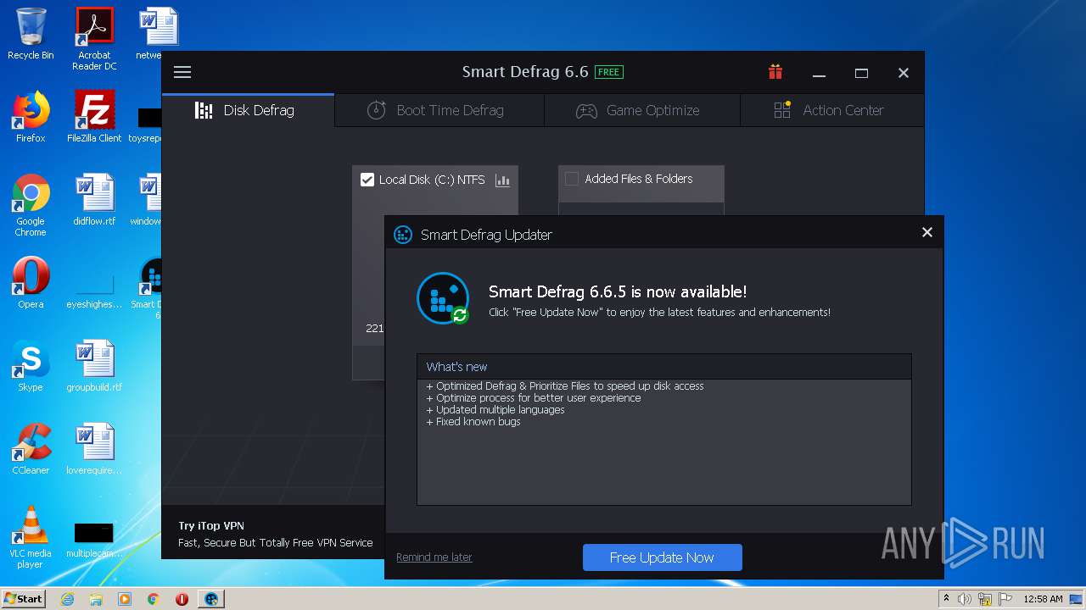Click the updater title bar icon
Image resolution: width=1086 pixels, height=610 pixels.
click(x=403, y=235)
